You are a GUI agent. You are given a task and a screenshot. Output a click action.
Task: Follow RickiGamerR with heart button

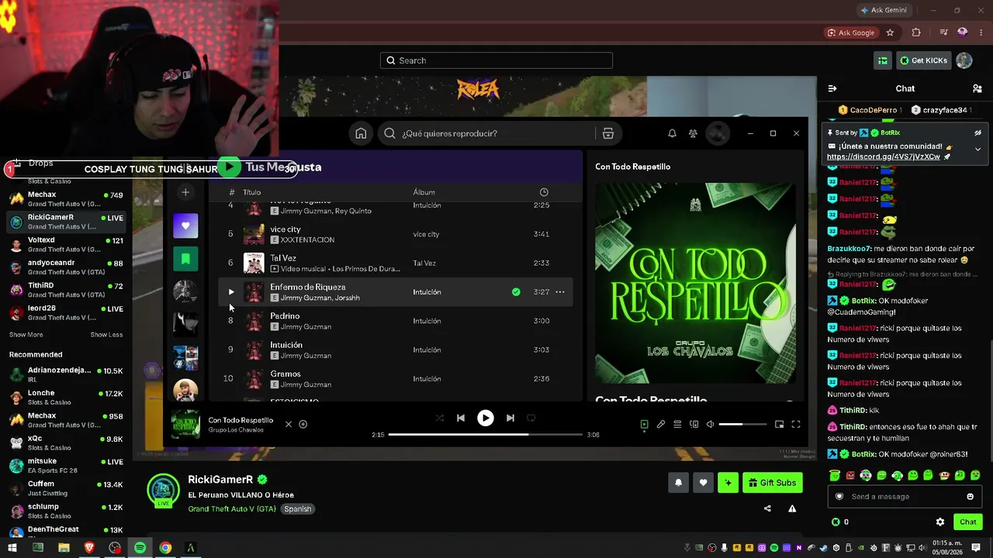tap(703, 483)
